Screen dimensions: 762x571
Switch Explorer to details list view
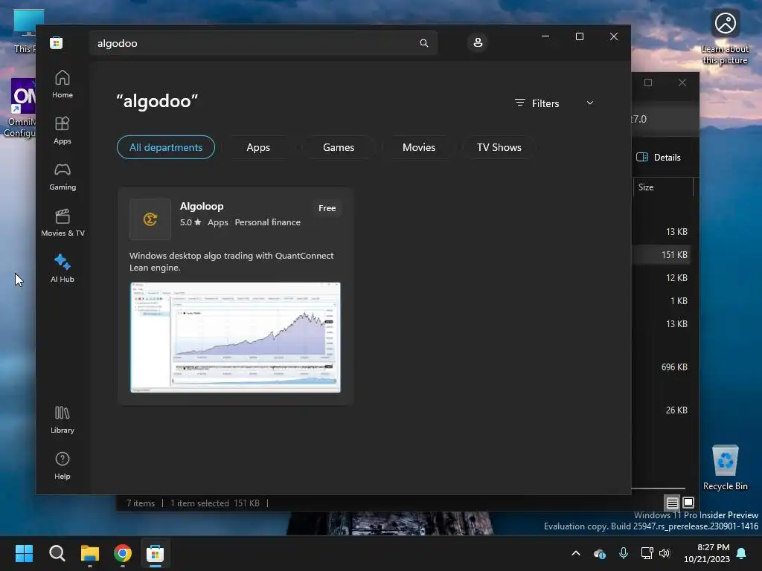[x=672, y=503]
